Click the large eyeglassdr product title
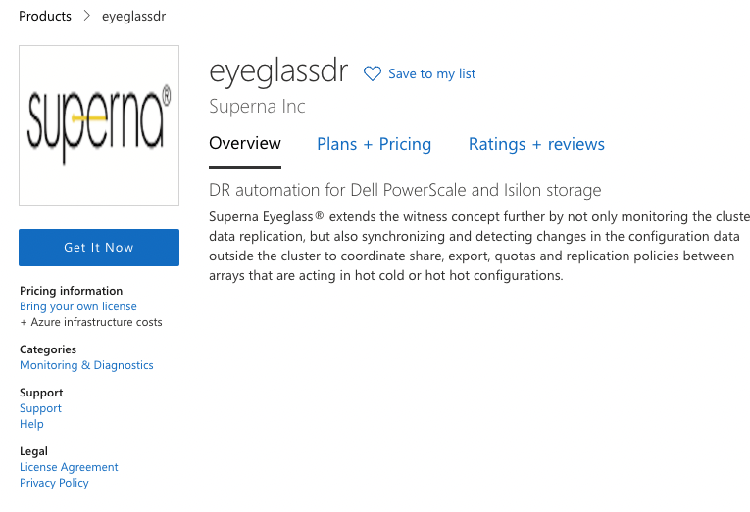 pos(278,71)
